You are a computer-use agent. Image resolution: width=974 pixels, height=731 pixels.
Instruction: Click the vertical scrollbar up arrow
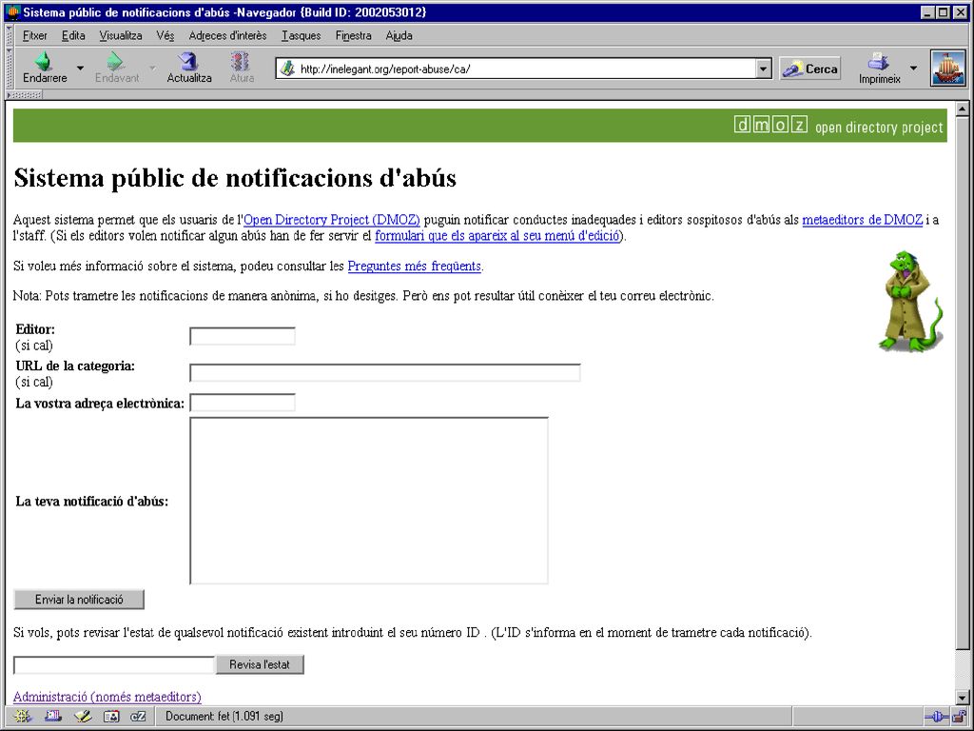pyautogui.click(x=963, y=109)
